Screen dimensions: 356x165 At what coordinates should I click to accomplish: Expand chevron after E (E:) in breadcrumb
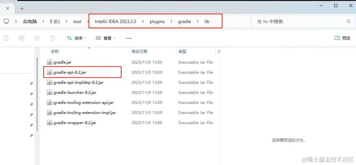click(66, 21)
